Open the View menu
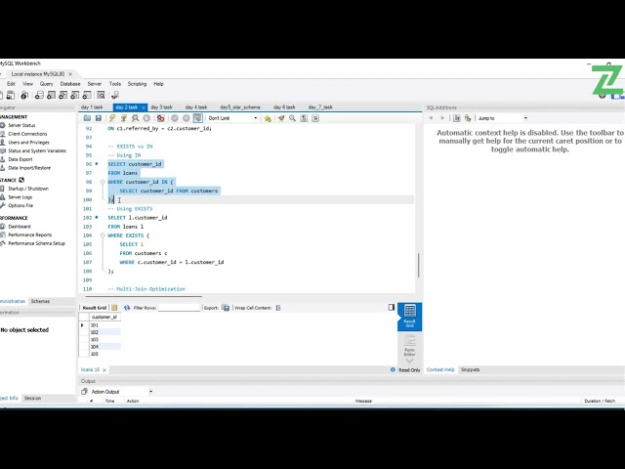 coord(27,84)
